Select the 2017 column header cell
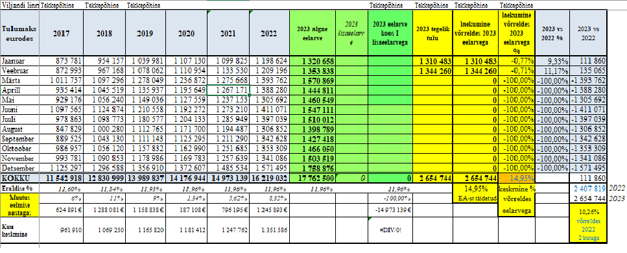627x253 pixels. pyautogui.click(x=62, y=33)
